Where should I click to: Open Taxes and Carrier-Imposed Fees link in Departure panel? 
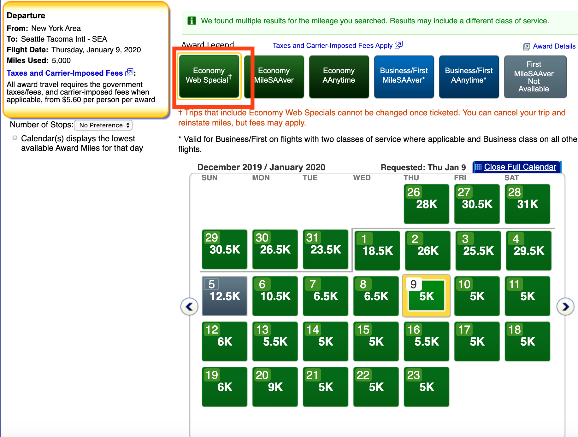click(65, 73)
